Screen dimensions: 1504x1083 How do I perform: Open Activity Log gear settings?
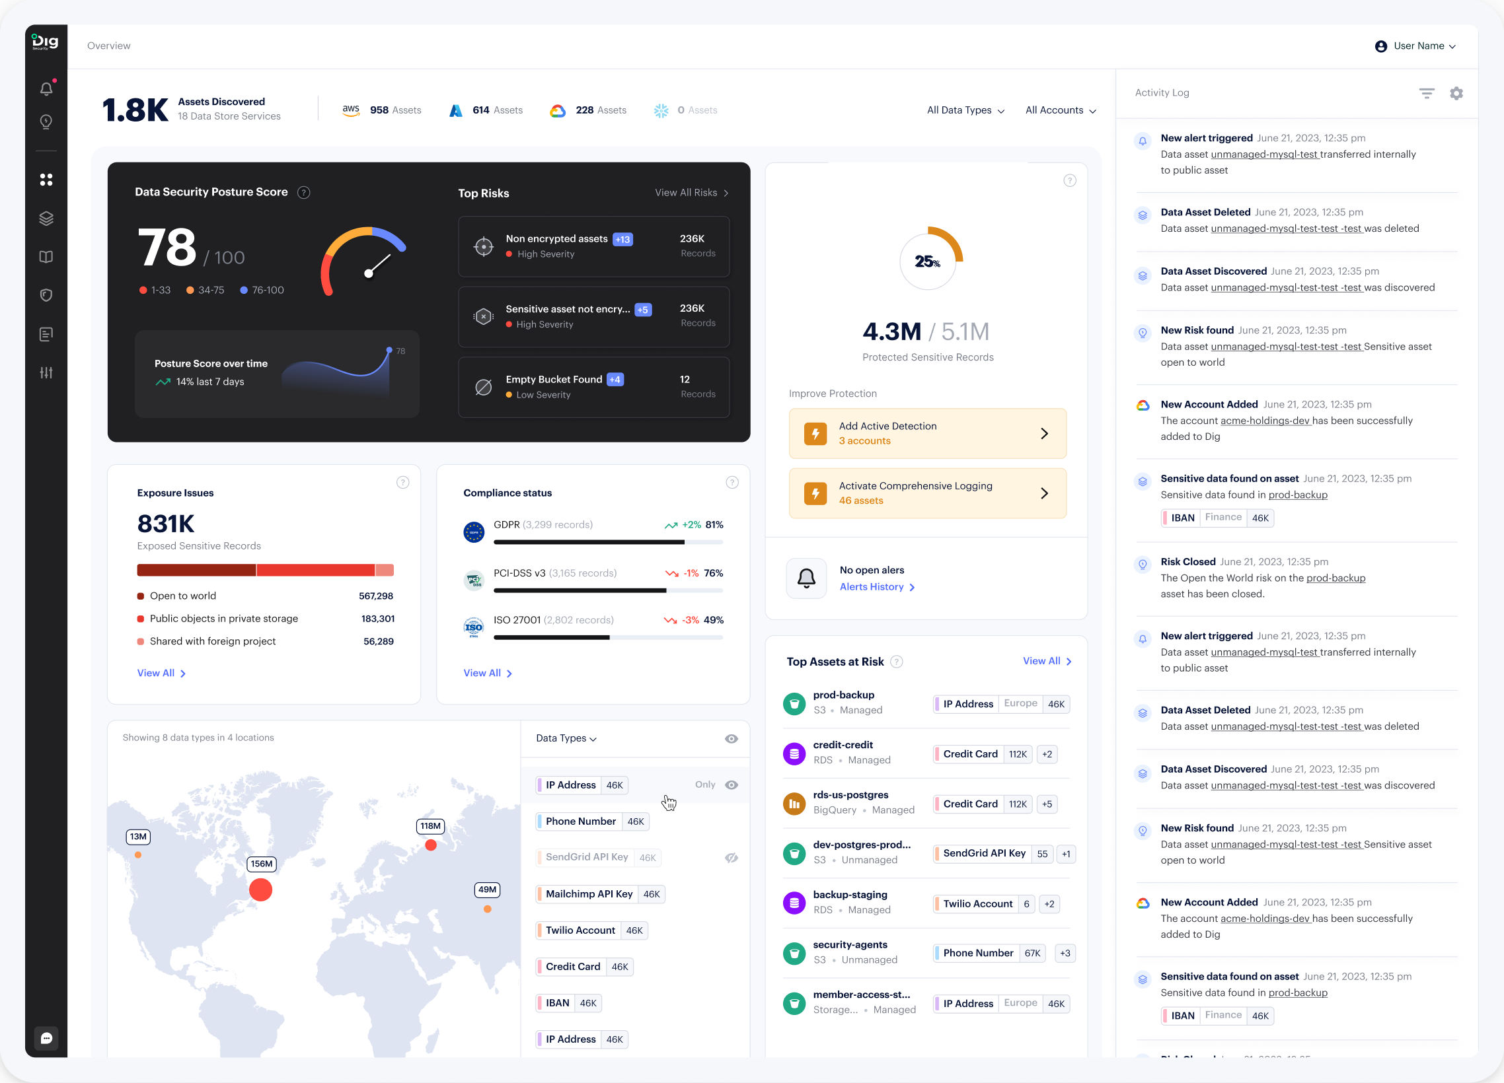tap(1456, 94)
